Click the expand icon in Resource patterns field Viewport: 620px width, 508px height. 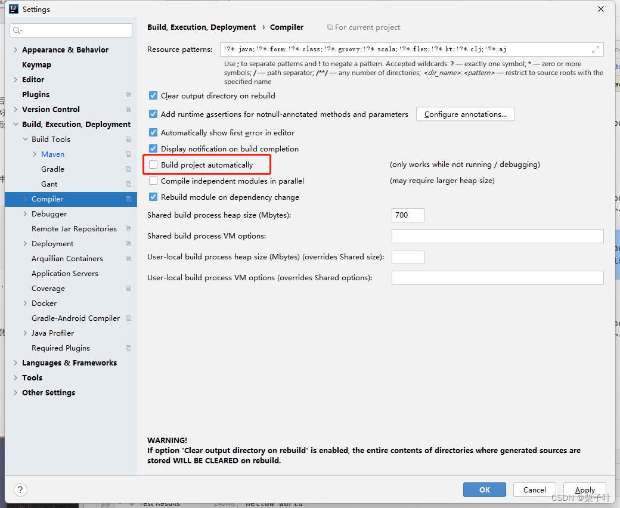tap(596, 49)
